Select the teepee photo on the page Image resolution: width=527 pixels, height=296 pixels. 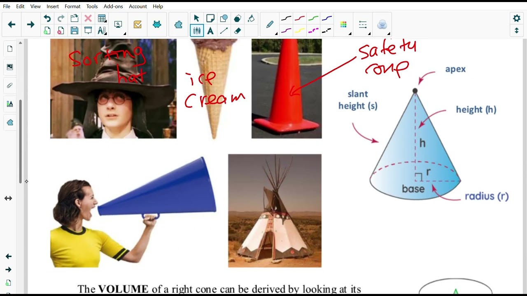click(275, 211)
